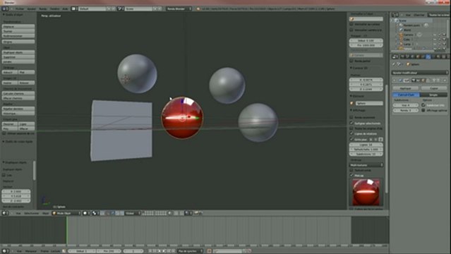The width and height of the screenshot is (451, 254).
Task: Open the highlighted Modifiers properties tab icon
Action: point(428,56)
